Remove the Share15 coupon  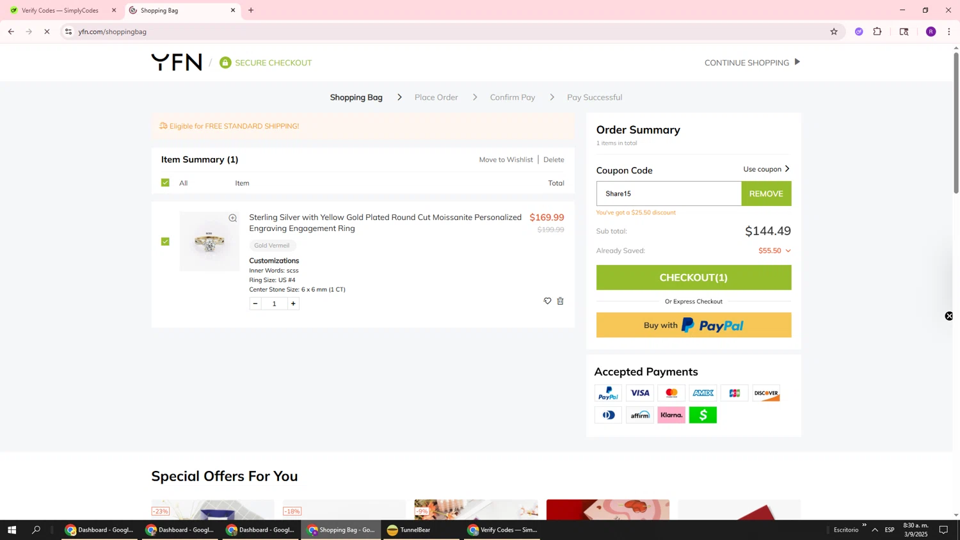(766, 194)
